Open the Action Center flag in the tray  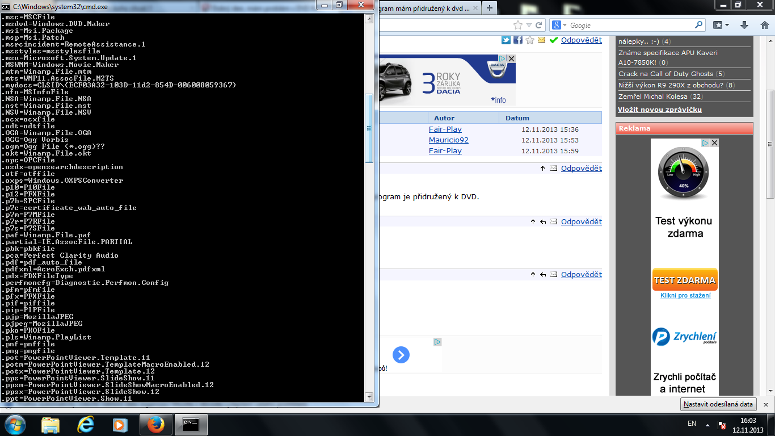point(722,425)
